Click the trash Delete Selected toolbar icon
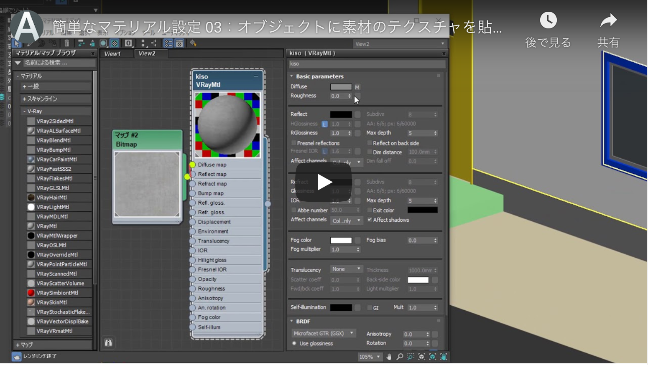The image size is (648, 365). click(x=67, y=43)
